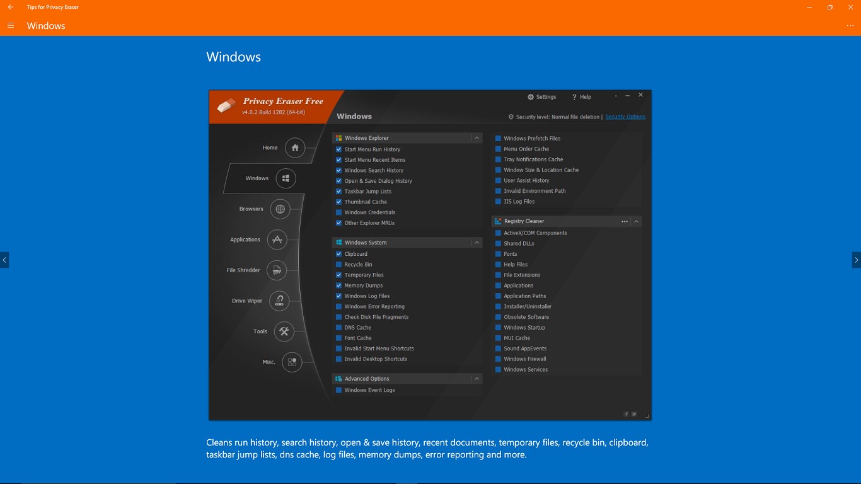861x484 pixels.
Task: Click the Browsers globe icon
Action: 280,209
